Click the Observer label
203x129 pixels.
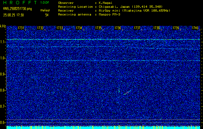tap(66, 3)
